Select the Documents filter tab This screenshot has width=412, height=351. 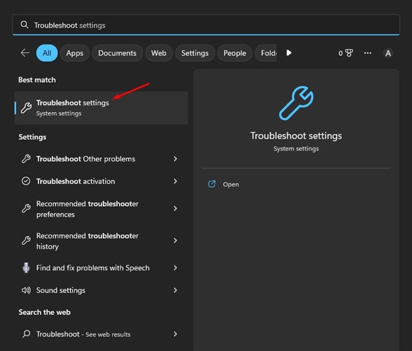[x=117, y=53]
